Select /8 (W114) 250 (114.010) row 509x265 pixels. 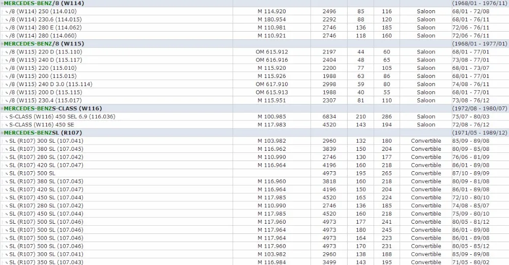[254, 11]
